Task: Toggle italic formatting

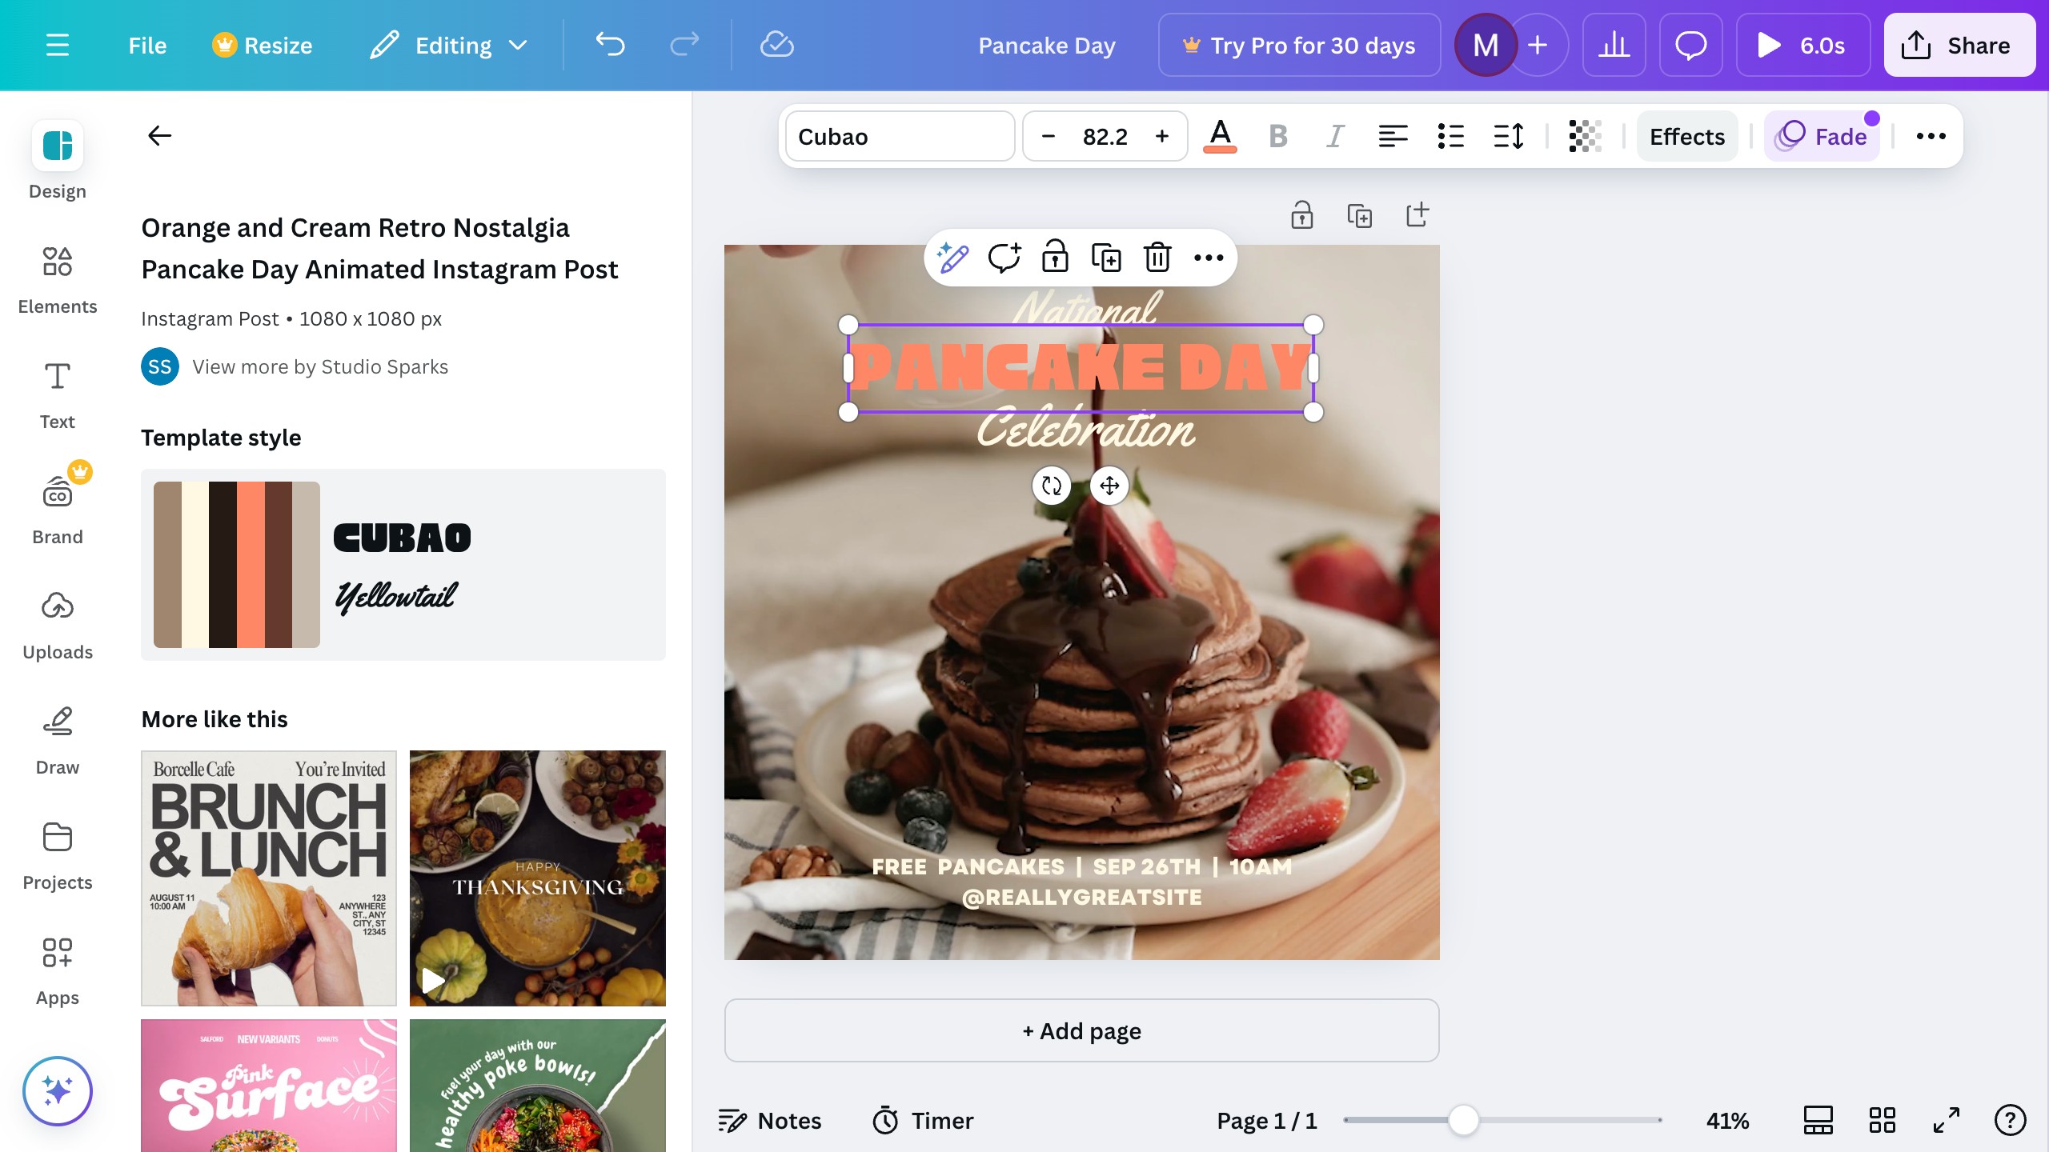Action: coord(1335,136)
